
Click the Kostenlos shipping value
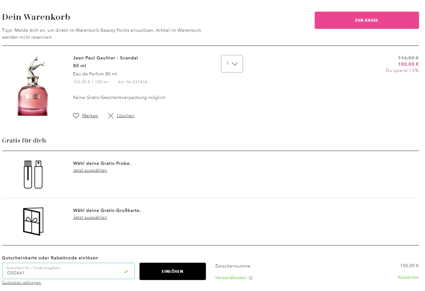click(x=408, y=277)
